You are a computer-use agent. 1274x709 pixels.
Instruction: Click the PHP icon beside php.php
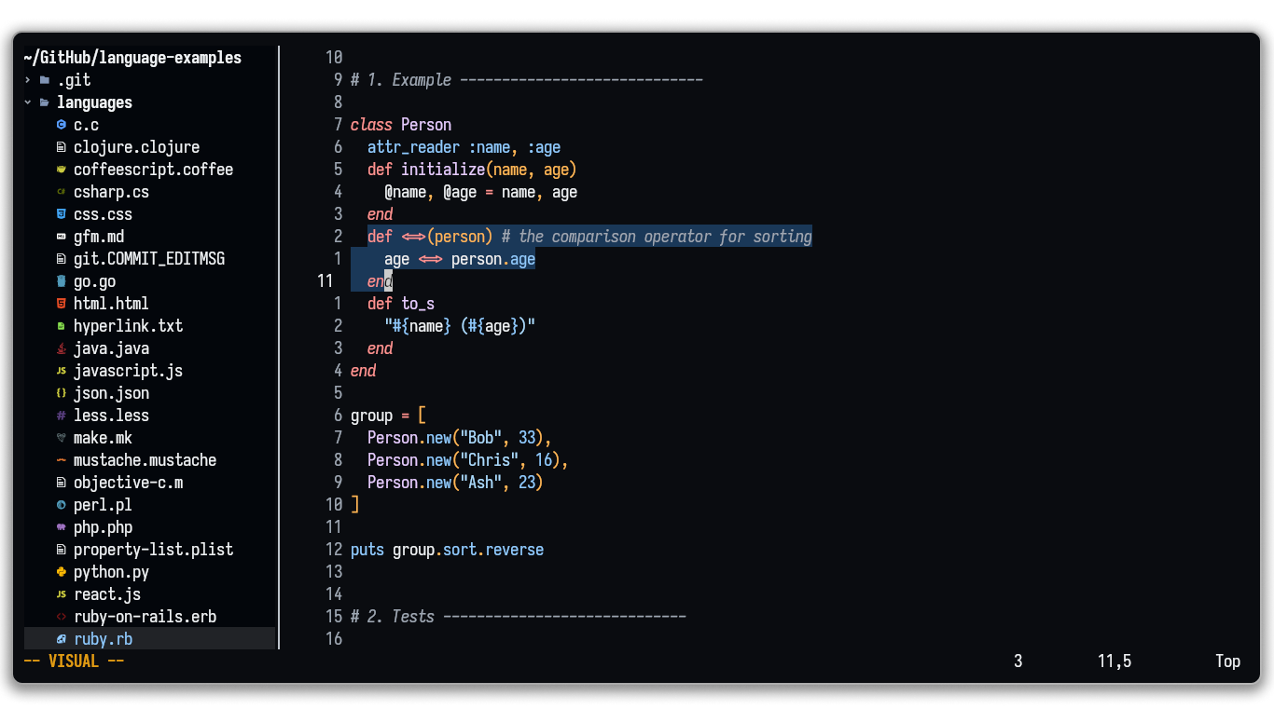click(x=60, y=526)
